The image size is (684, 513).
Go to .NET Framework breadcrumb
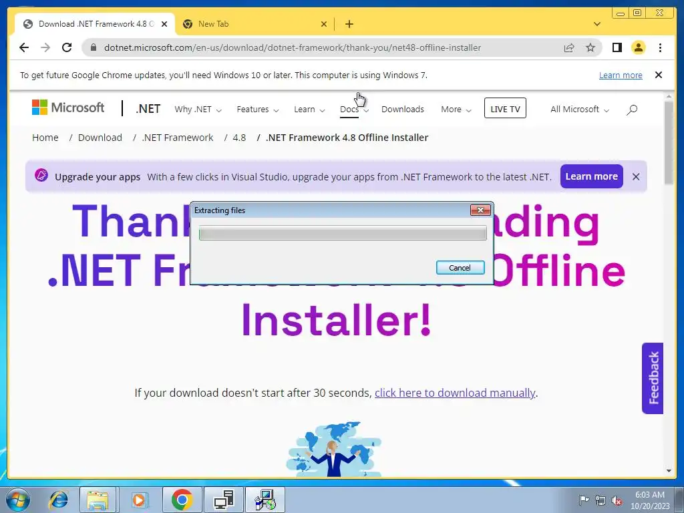point(178,138)
